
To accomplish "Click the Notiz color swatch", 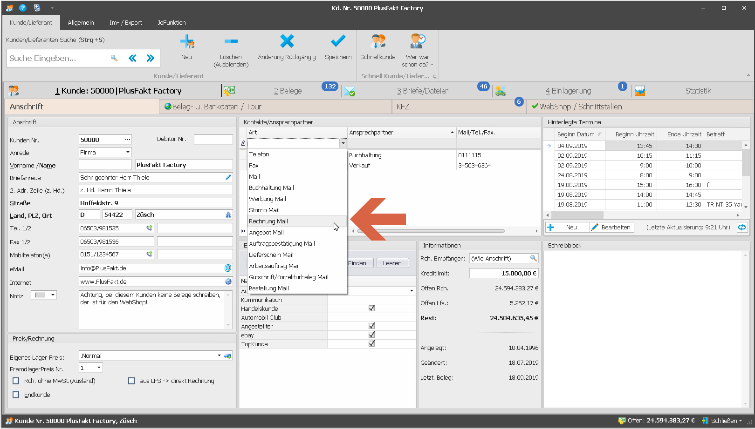I will pyautogui.click(x=40, y=295).
